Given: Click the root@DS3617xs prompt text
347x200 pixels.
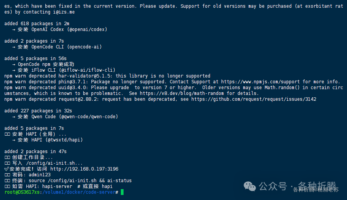Looking at the screenshot, I should point(22,192).
